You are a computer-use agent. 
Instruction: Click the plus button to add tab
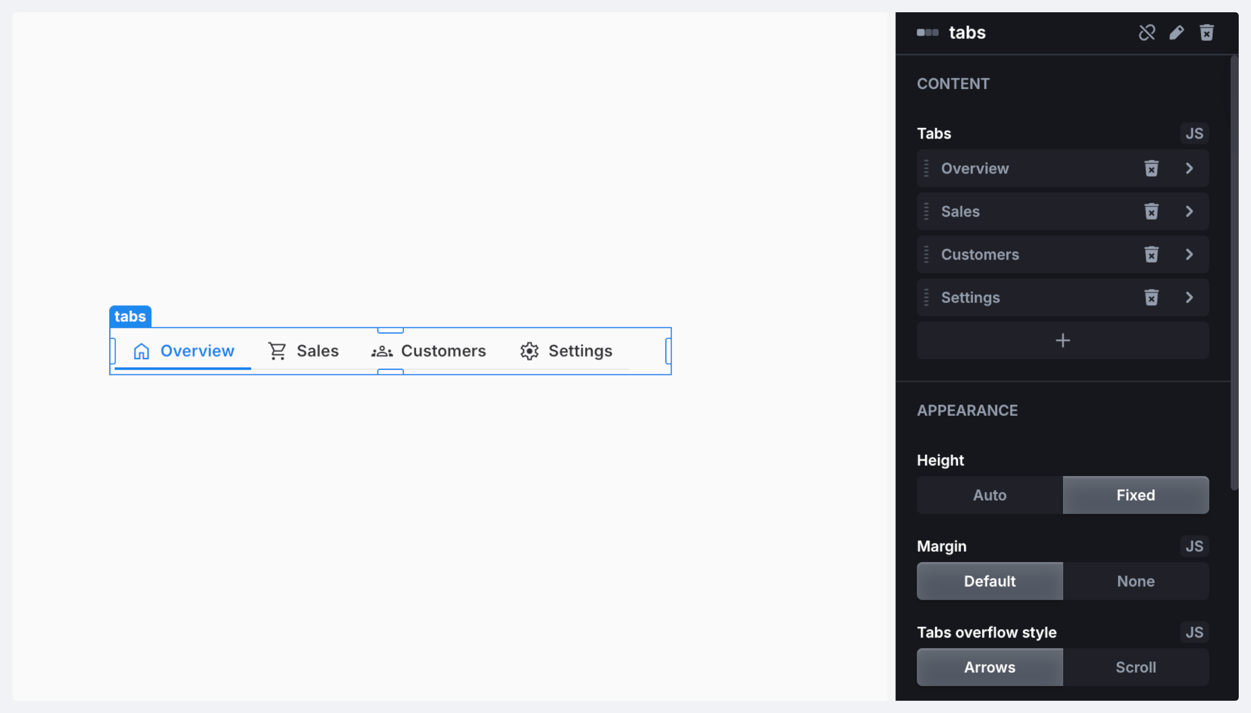[x=1062, y=341]
